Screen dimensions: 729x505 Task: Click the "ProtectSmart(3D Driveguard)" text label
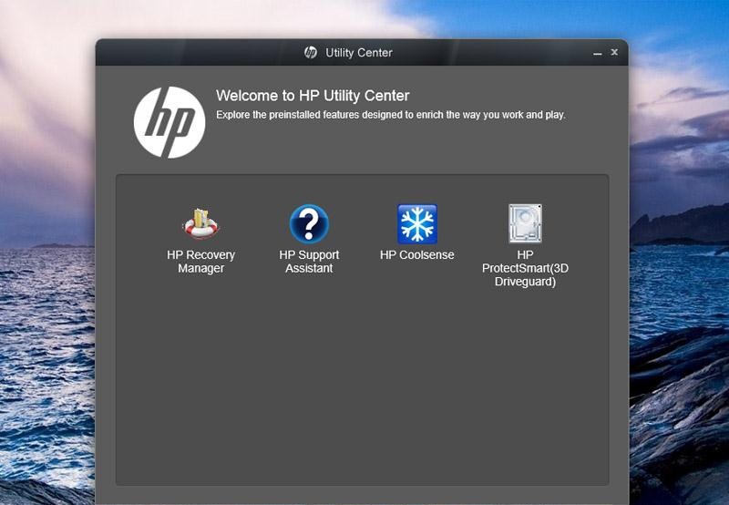pos(525,275)
